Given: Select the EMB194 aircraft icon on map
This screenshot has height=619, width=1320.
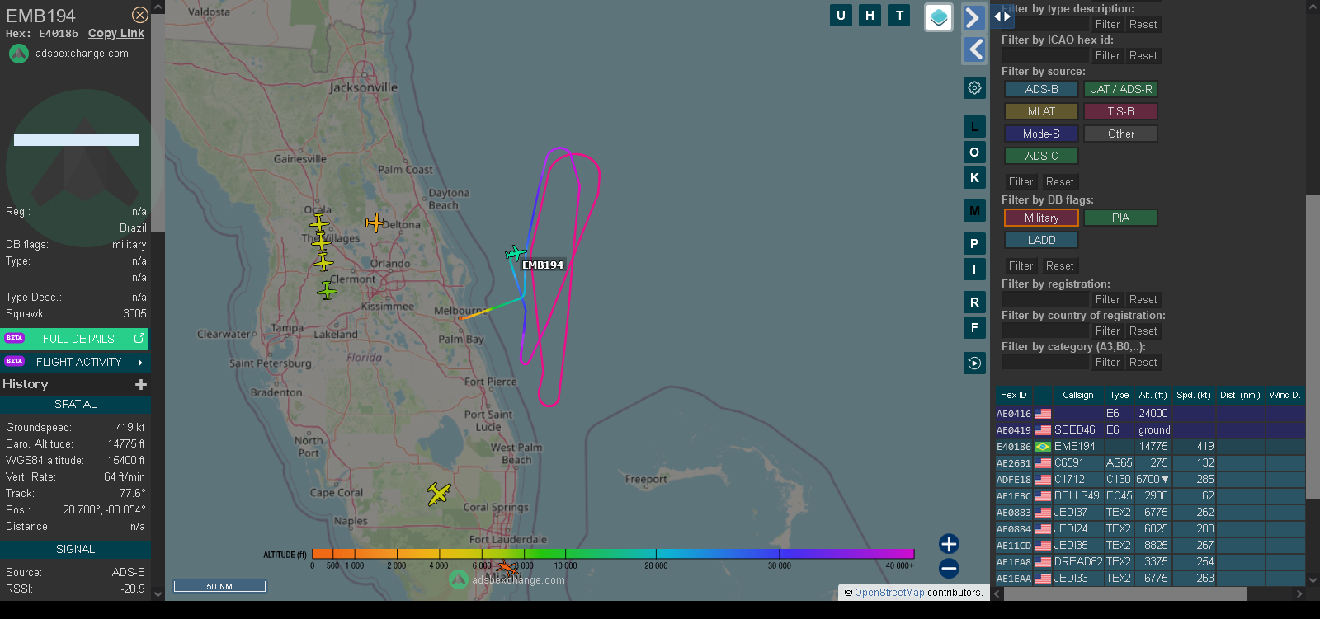Looking at the screenshot, I should point(515,254).
